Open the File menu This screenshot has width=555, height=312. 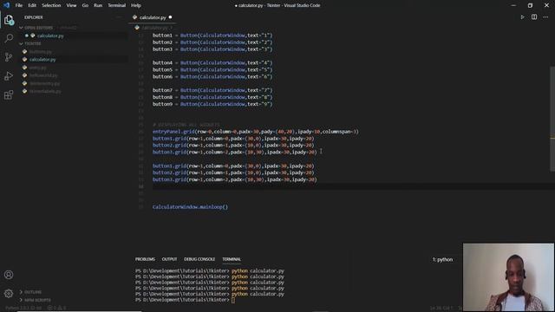click(x=19, y=5)
